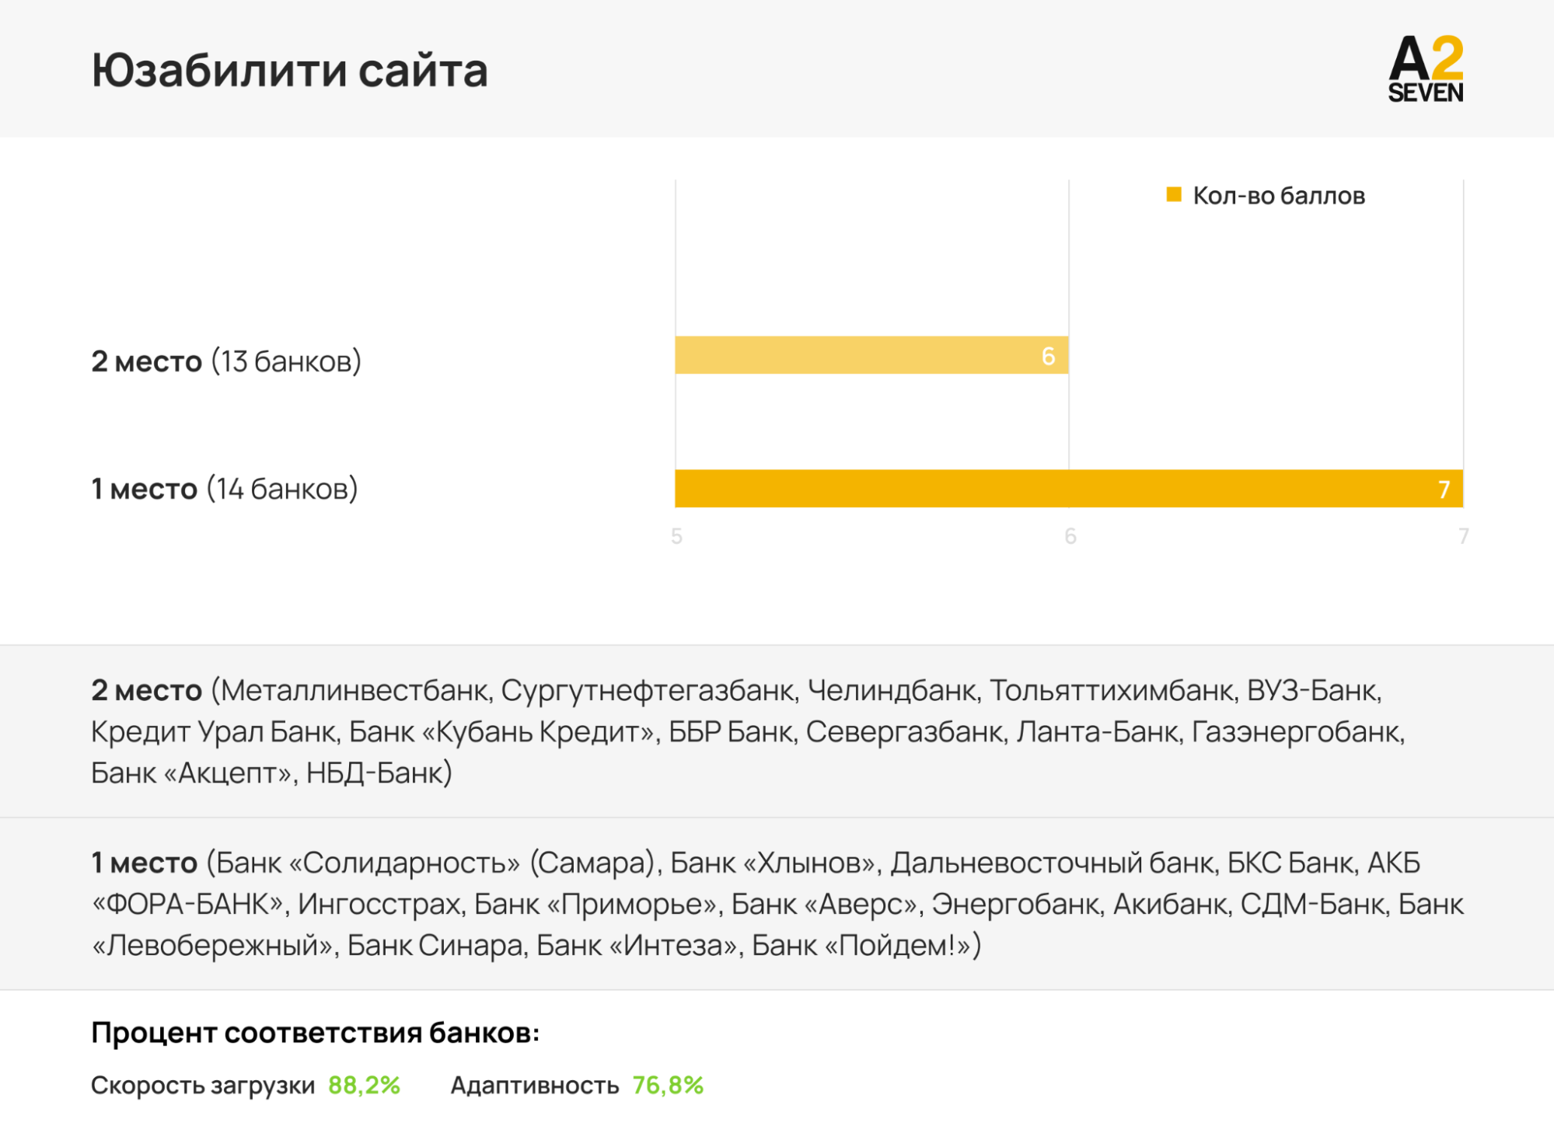
Task: Click the '1 место (14 банков)' chart label
Action: pos(225,489)
